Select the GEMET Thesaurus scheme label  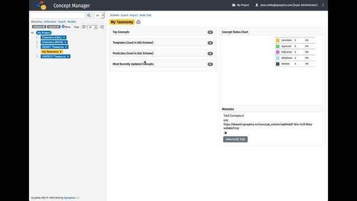(x=53, y=47)
